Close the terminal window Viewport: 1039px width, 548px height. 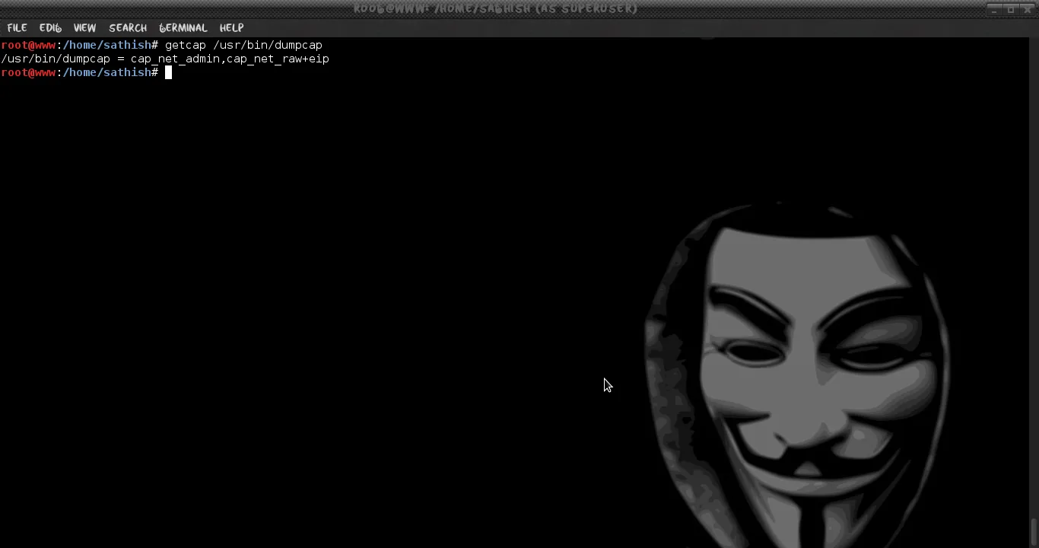click(x=1028, y=9)
